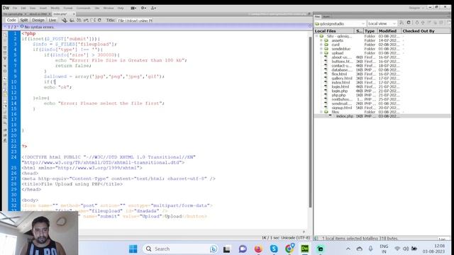Select buttons.html in file list
Screen dimensions: 454x255
[x=342, y=62]
